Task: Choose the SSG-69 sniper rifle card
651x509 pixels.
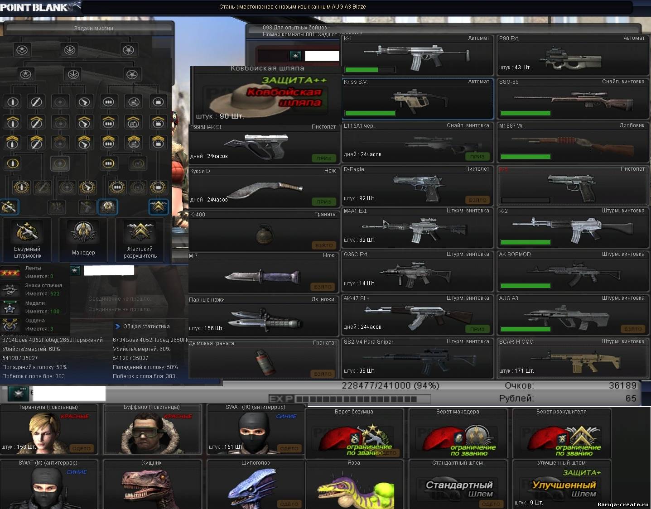Action: pyautogui.click(x=573, y=98)
